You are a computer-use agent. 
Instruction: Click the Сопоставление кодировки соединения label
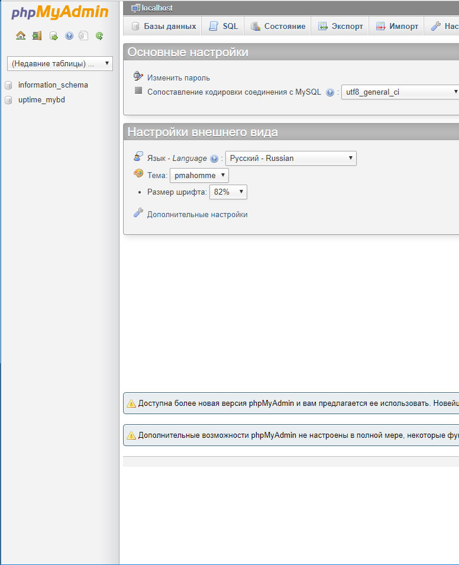[x=234, y=92]
